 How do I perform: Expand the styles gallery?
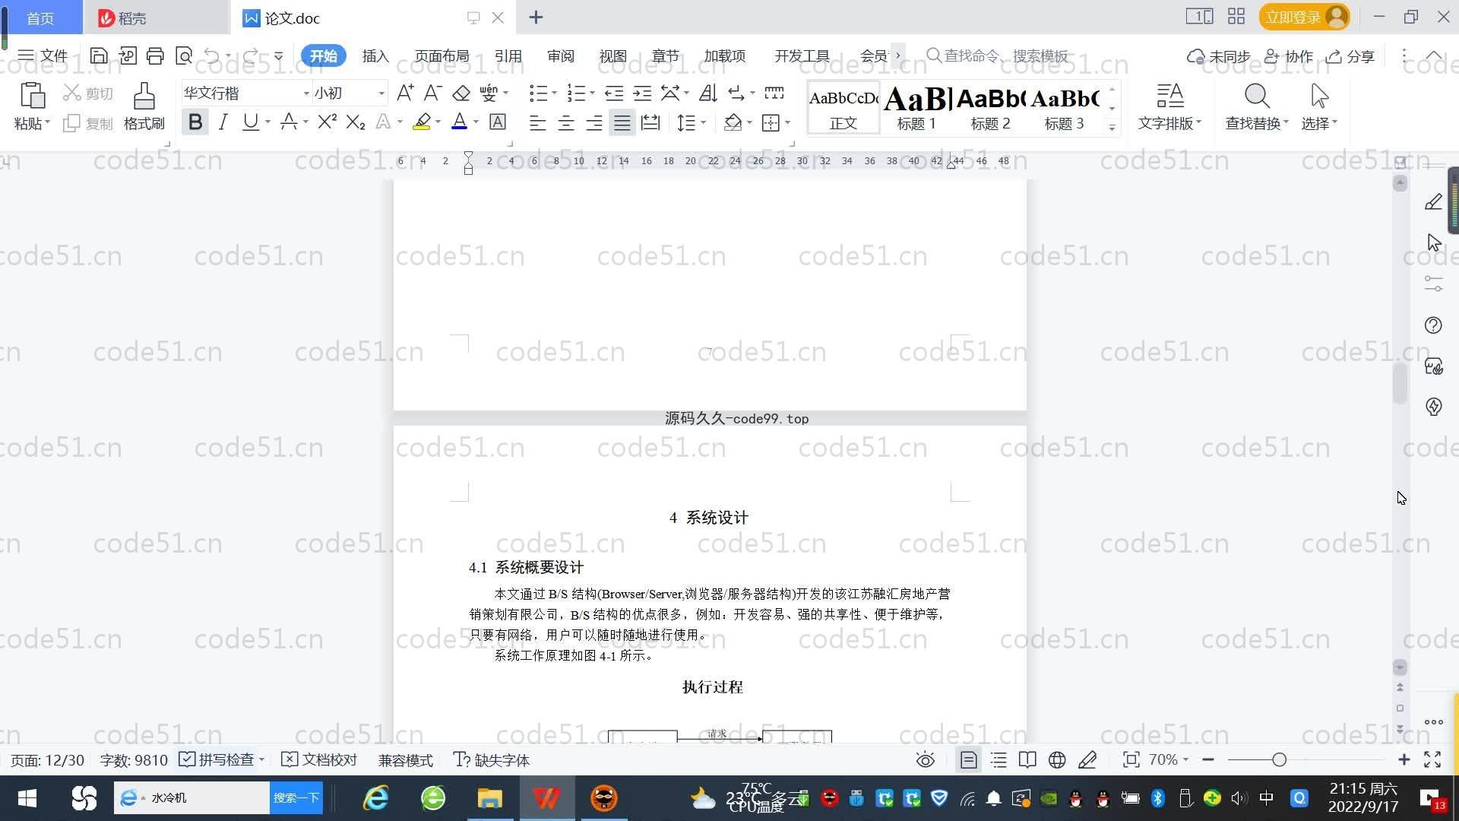(x=1112, y=127)
